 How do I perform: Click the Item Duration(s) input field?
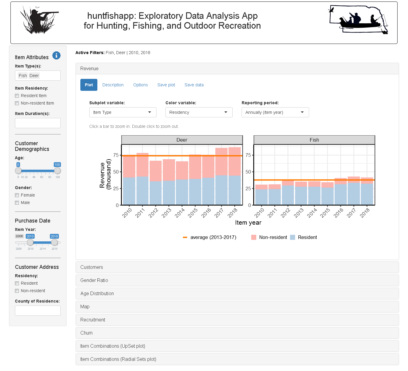pos(38,123)
